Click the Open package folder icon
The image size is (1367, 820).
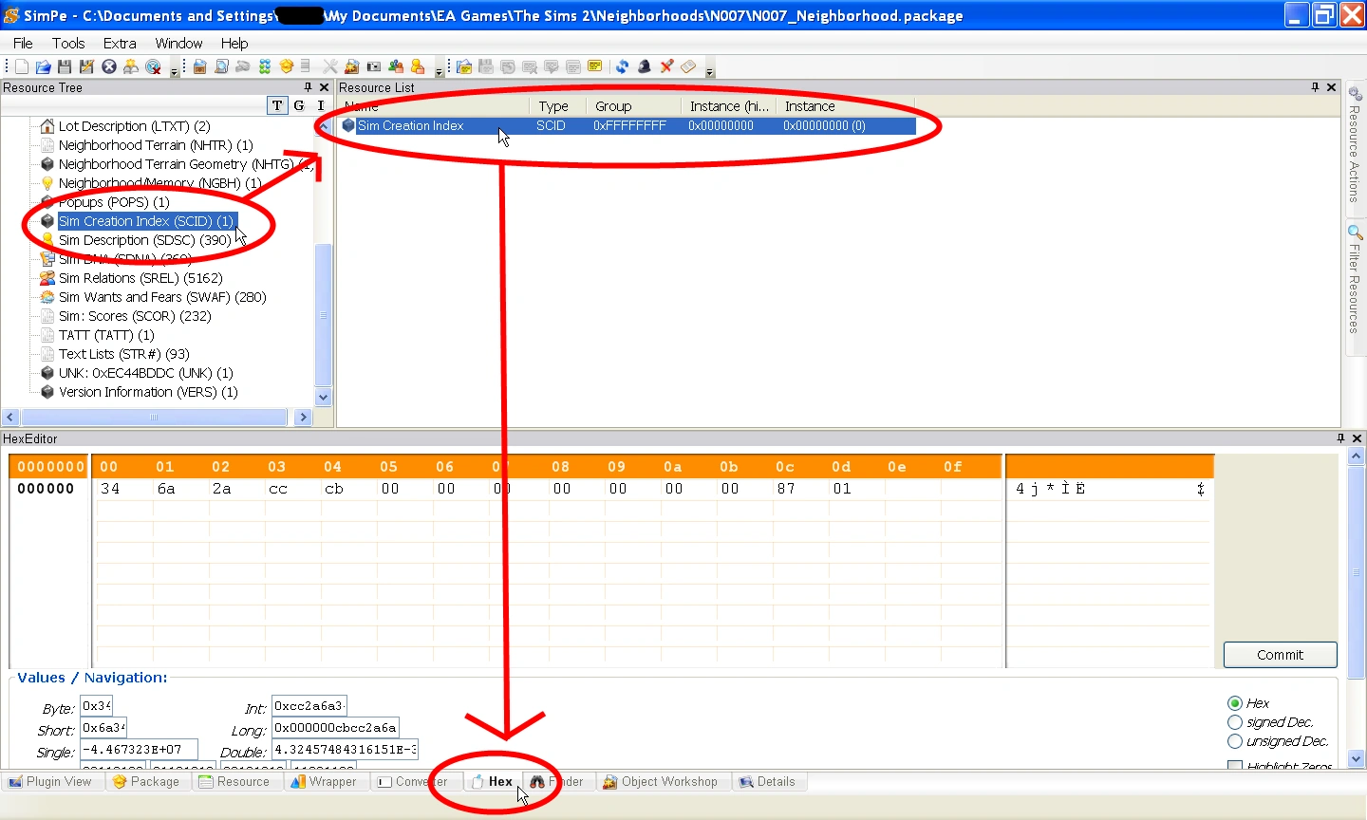click(44, 66)
